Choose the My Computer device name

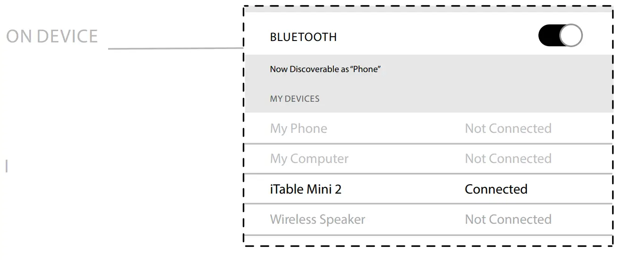(x=309, y=159)
